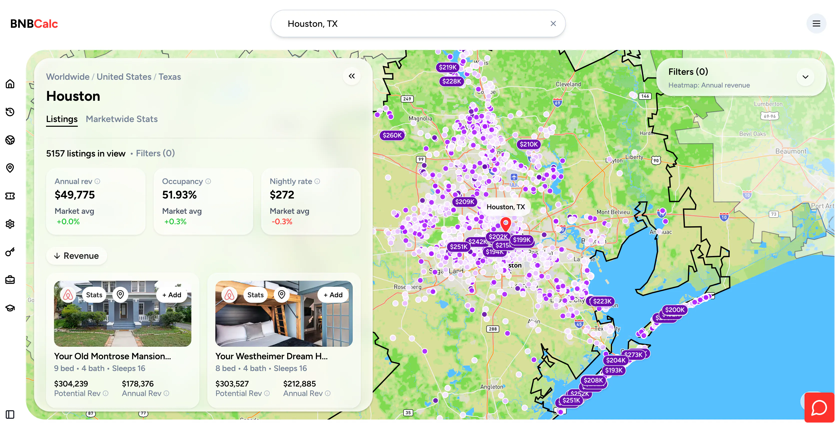838x423 pixels.
Task: Open the briefcase icon in sidebar
Action: tap(10, 279)
